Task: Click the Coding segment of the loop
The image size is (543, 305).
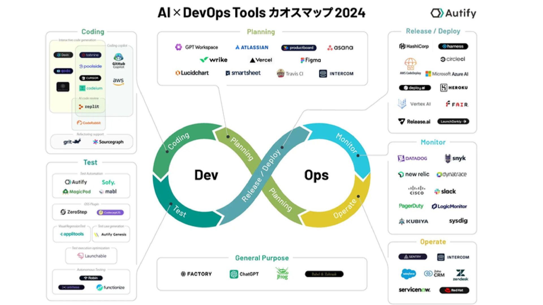Action: click(178, 141)
